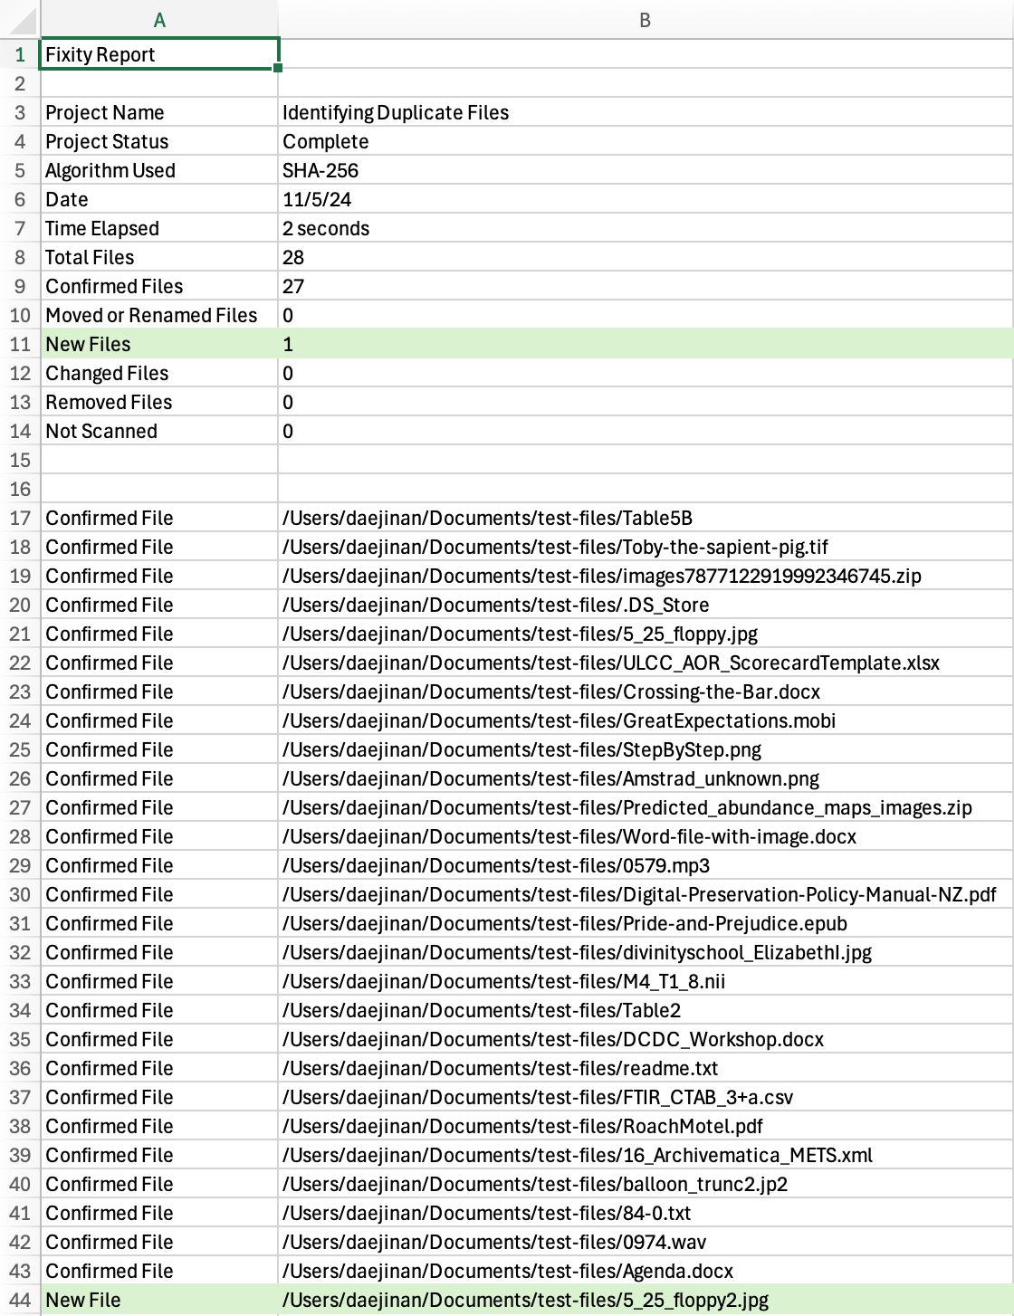Select the Project Status label cell
The width and height of the screenshot is (1014, 1316).
pyautogui.click(x=159, y=141)
